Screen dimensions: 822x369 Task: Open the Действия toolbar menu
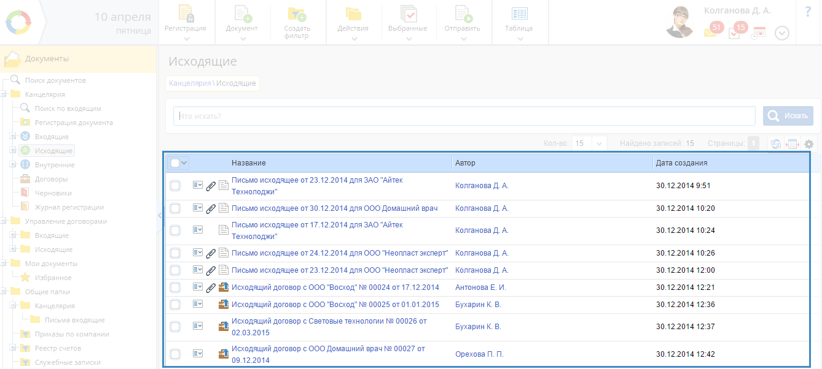tap(353, 22)
